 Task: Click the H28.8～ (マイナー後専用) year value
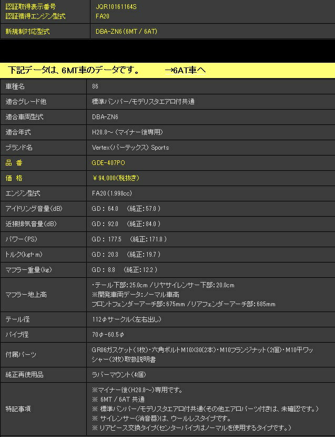[x=127, y=132]
